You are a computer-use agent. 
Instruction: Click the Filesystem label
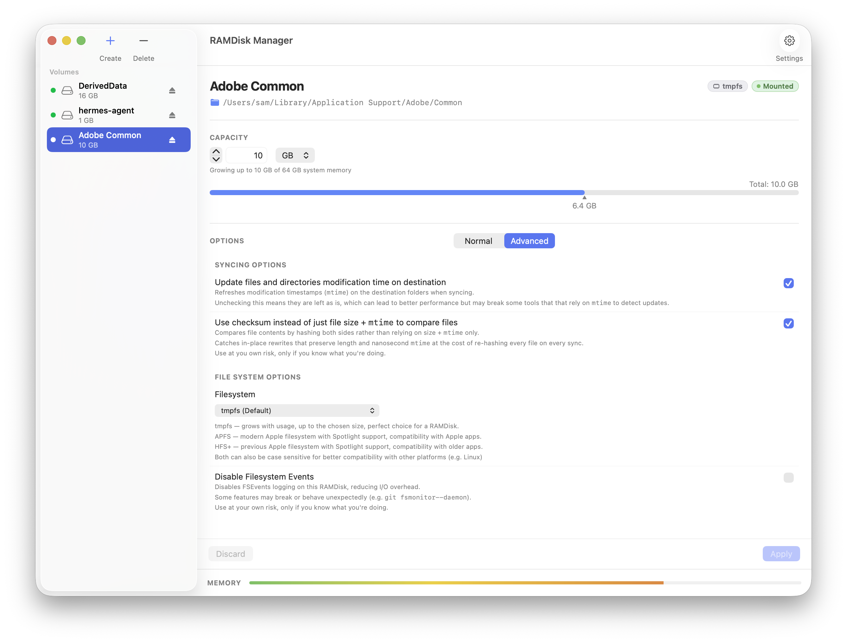tap(235, 394)
